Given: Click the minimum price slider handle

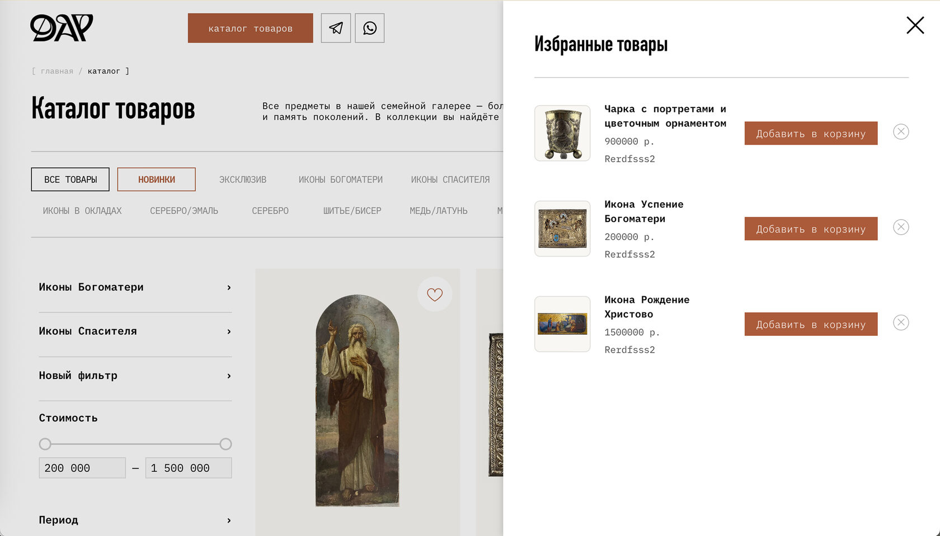Looking at the screenshot, I should [x=45, y=444].
